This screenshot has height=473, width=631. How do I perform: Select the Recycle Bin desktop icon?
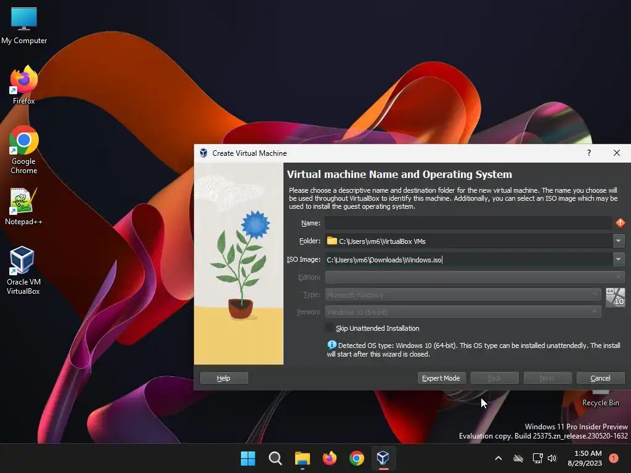(x=600, y=399)
